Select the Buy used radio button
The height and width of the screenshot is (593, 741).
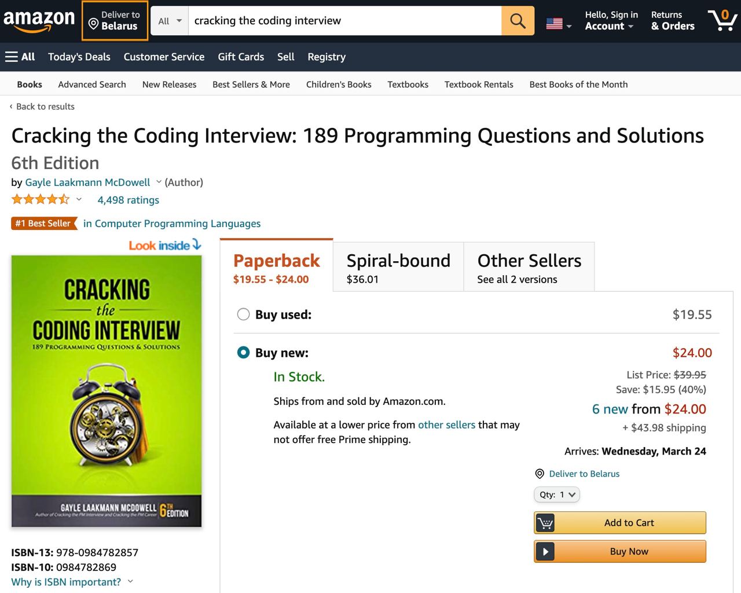tap(243, 314)
